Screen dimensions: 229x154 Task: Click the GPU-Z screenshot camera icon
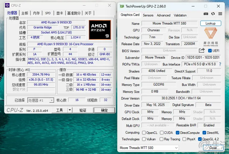(x=206, y=14)
